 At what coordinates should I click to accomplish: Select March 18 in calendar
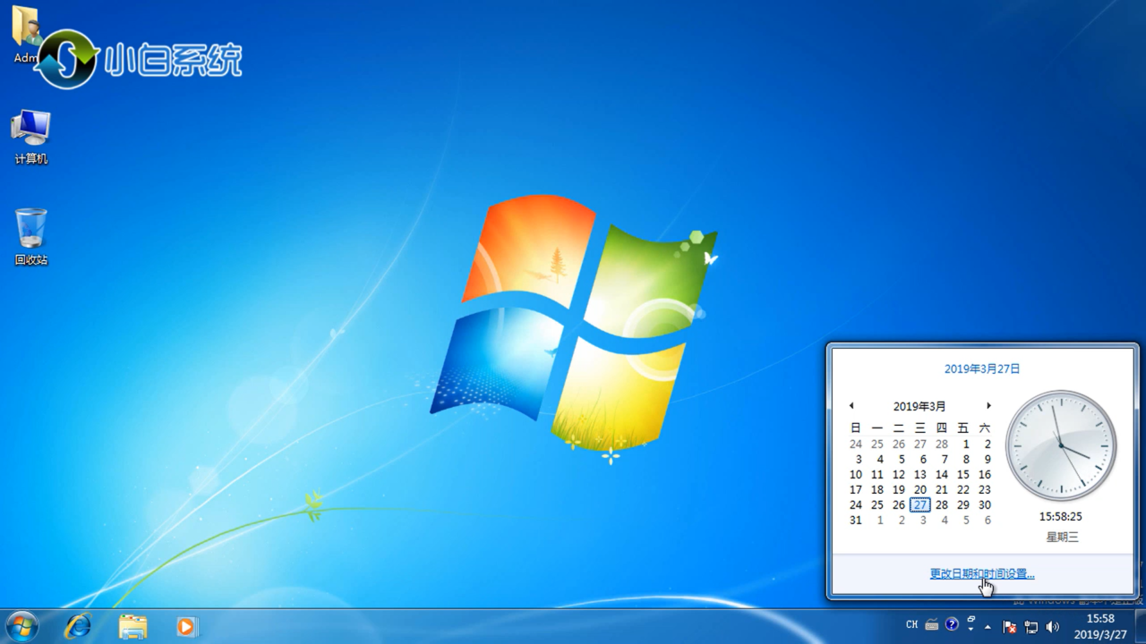(x=877, y=489)
